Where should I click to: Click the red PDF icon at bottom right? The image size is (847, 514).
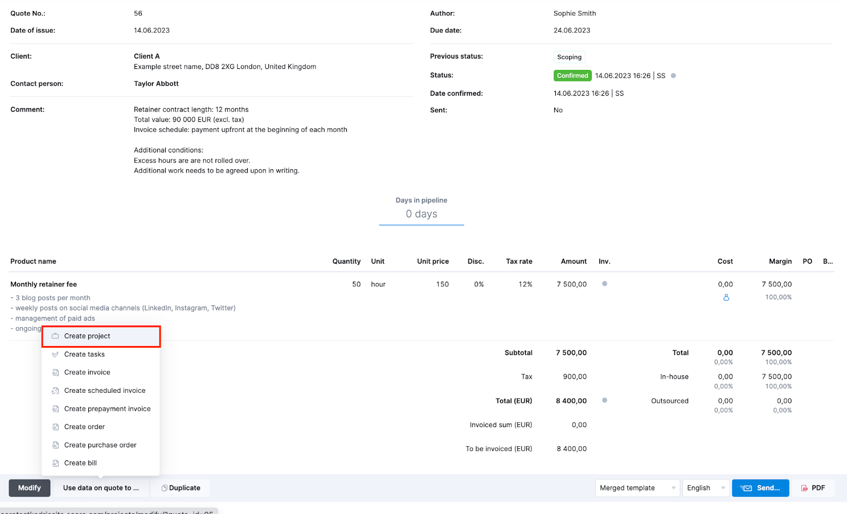[x=805, y=488]
